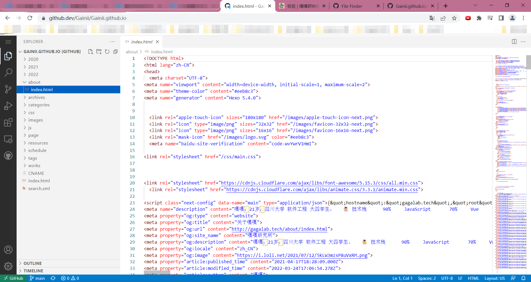Close the index.html editor tab
This screenshot has height=282, width=531.
[x=157, y=42]
